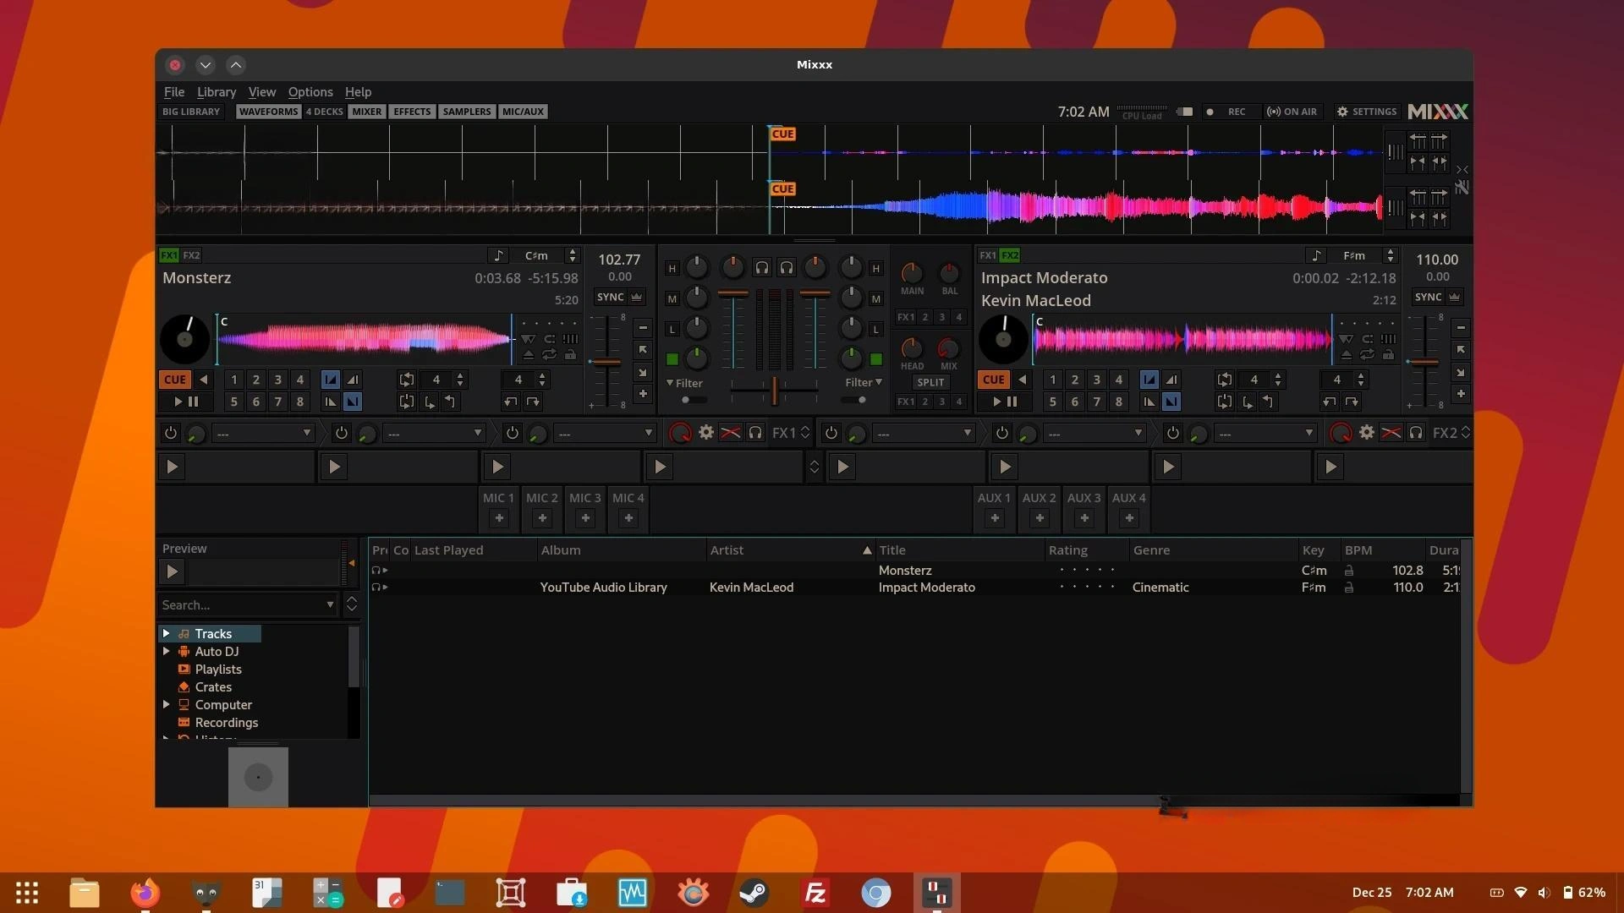
Task: Kill the high EQ on left channel (H)
Action: [672, 269]
